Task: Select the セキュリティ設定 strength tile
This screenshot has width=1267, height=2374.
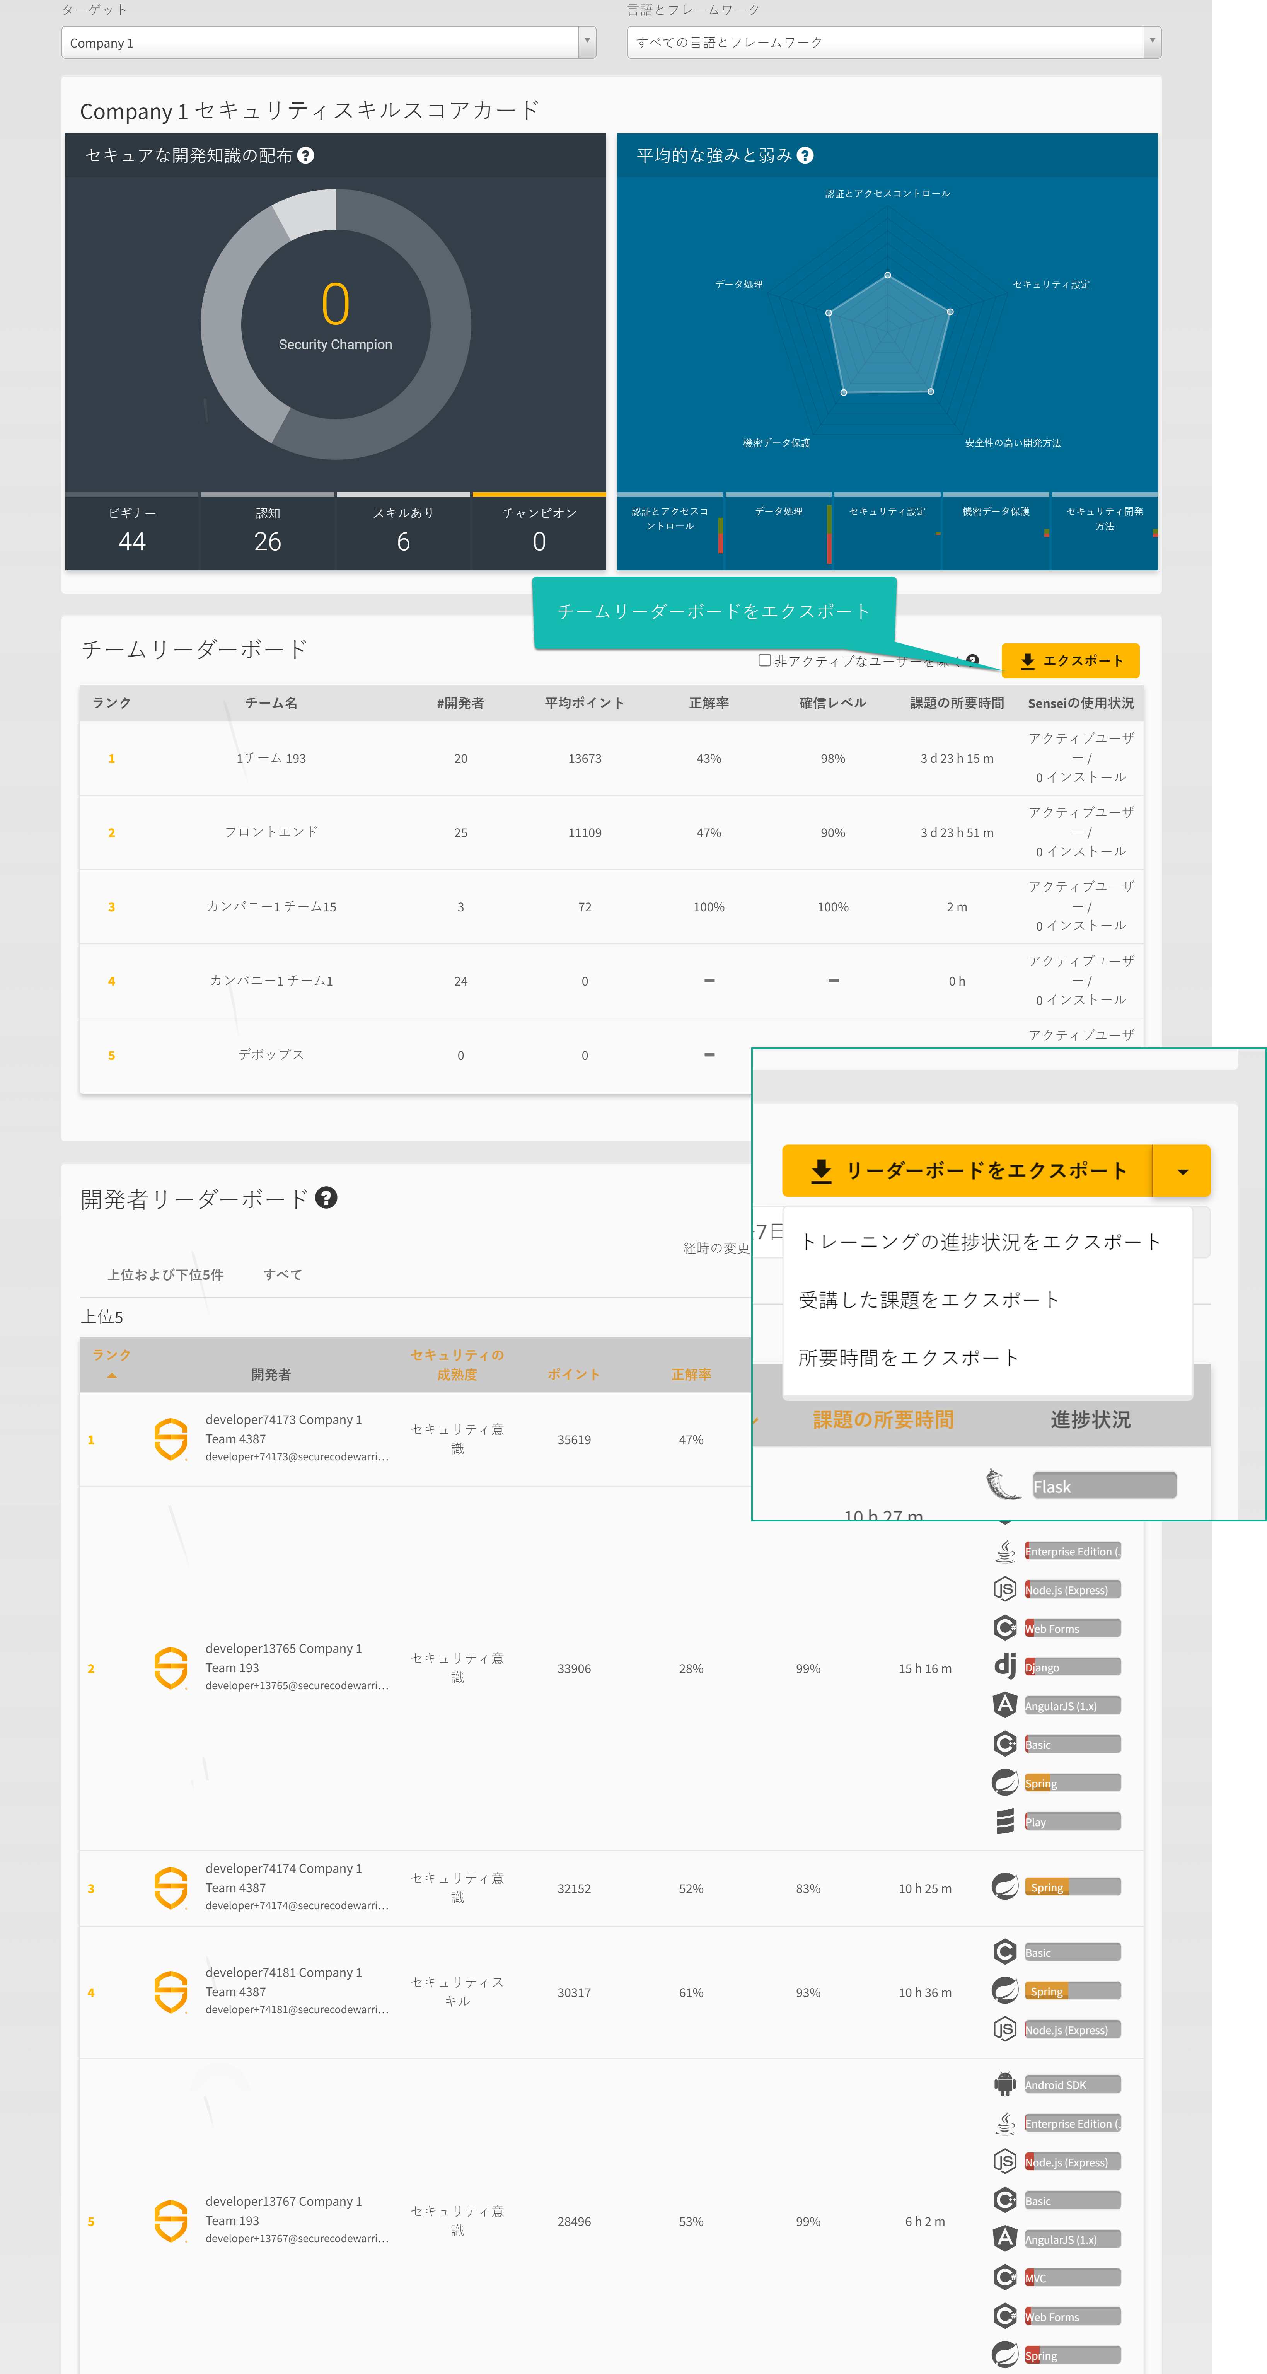Action: click(x=887, y=531)
